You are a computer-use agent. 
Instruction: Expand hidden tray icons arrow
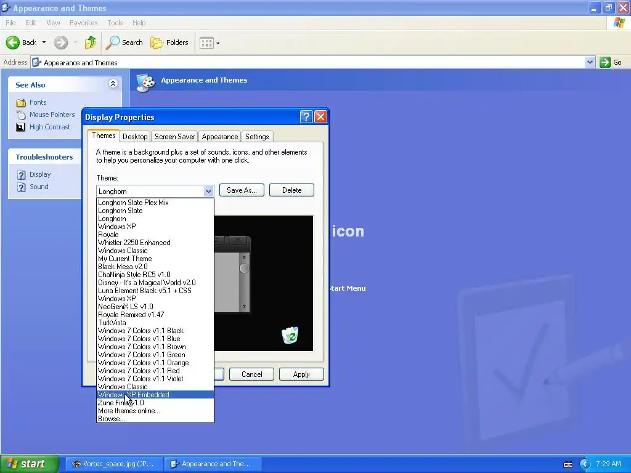[x=585, y=464]
